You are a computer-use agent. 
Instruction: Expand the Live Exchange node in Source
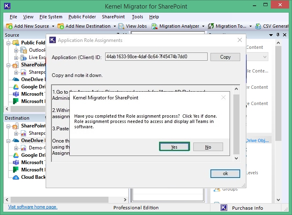pyautogui.click(x=16, y=58)
